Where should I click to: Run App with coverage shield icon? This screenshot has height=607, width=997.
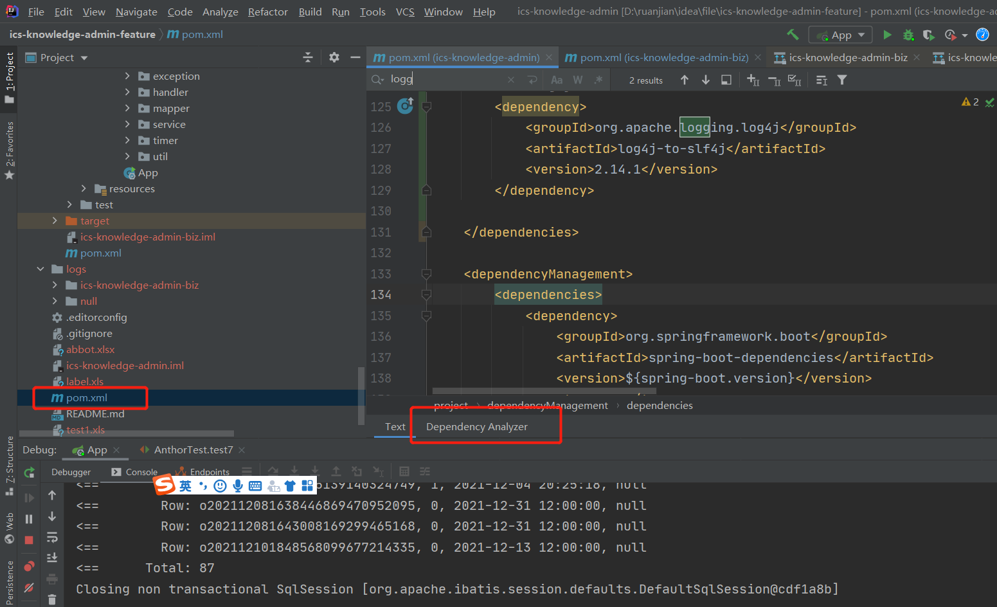pyautogui.click(x=928, y=35)
